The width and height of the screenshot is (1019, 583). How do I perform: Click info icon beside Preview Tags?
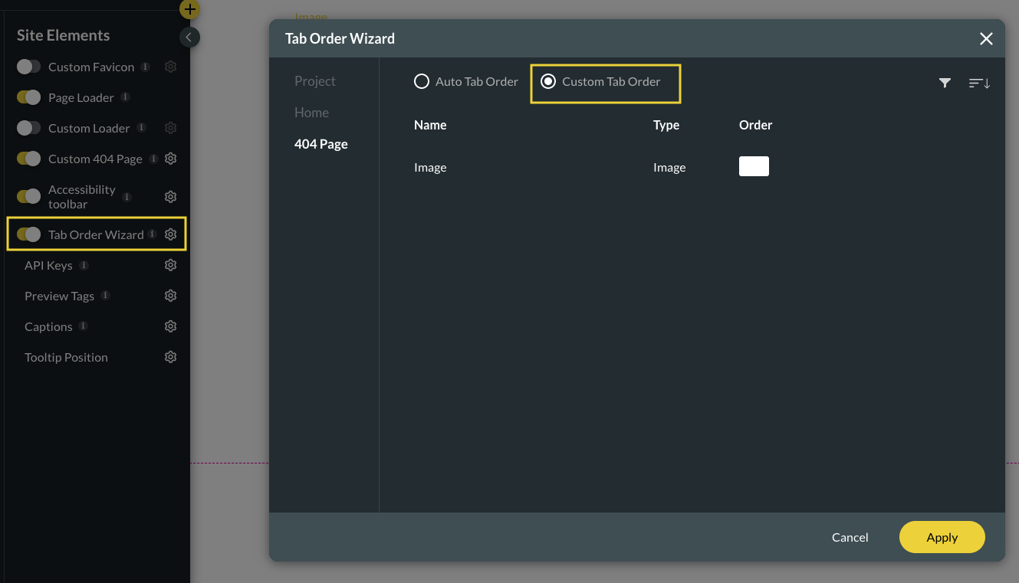pos(105,296)
